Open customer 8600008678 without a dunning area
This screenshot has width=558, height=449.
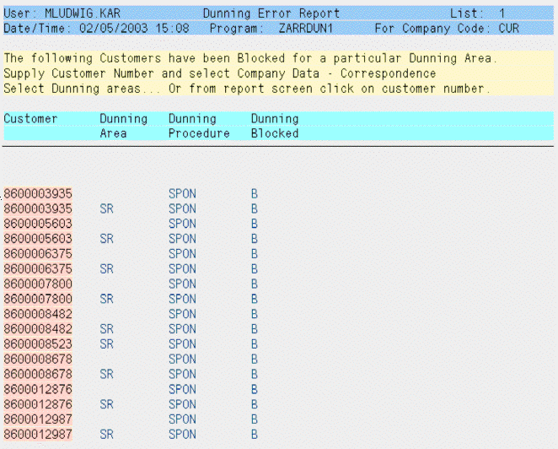tap(38, 359)
